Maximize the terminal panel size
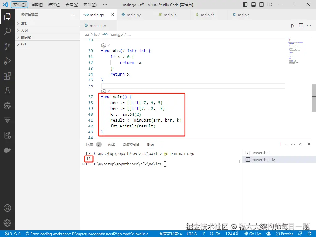 point(301,144)
